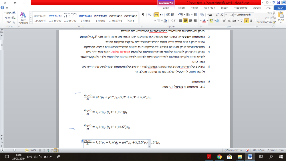Open Change Case Aa dropdown

coord(210,15)
